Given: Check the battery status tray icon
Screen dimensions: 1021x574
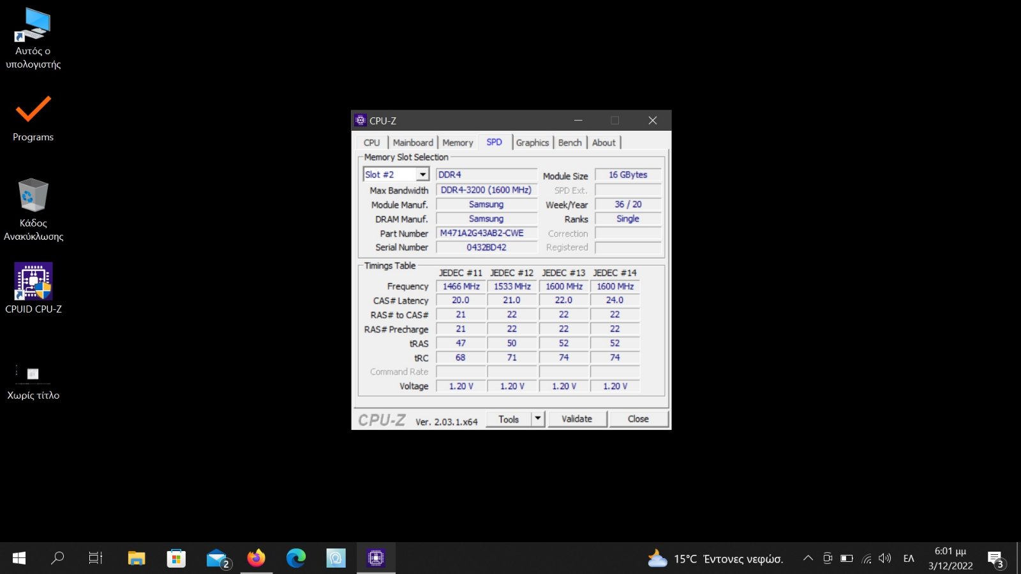Looking at the screenshot, I should tap(847, 558).
